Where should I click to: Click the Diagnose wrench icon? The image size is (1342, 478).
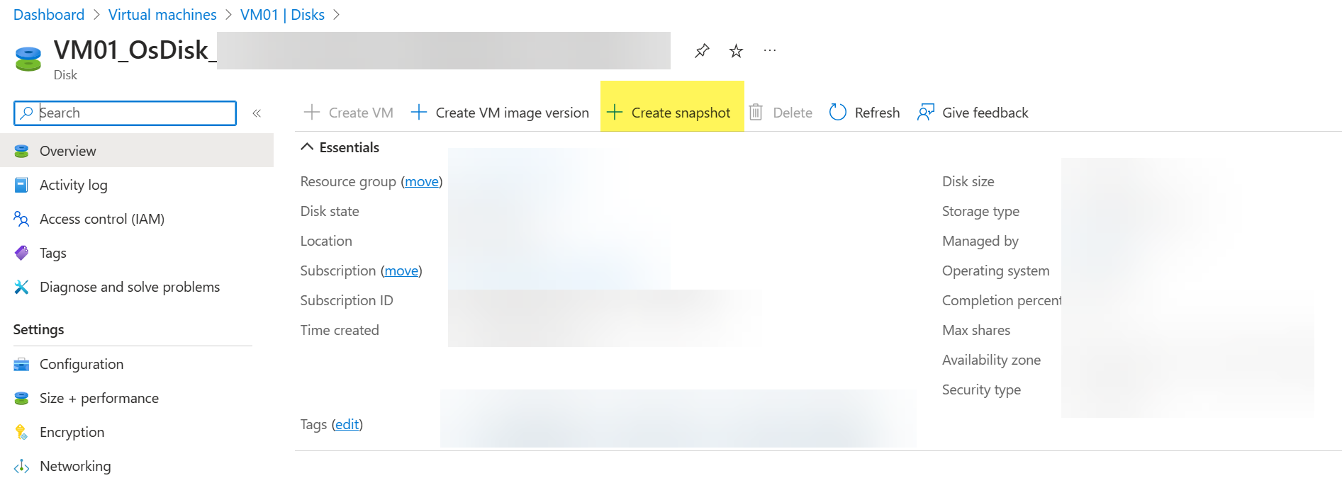pyautogui.click(x=21, y=287)
